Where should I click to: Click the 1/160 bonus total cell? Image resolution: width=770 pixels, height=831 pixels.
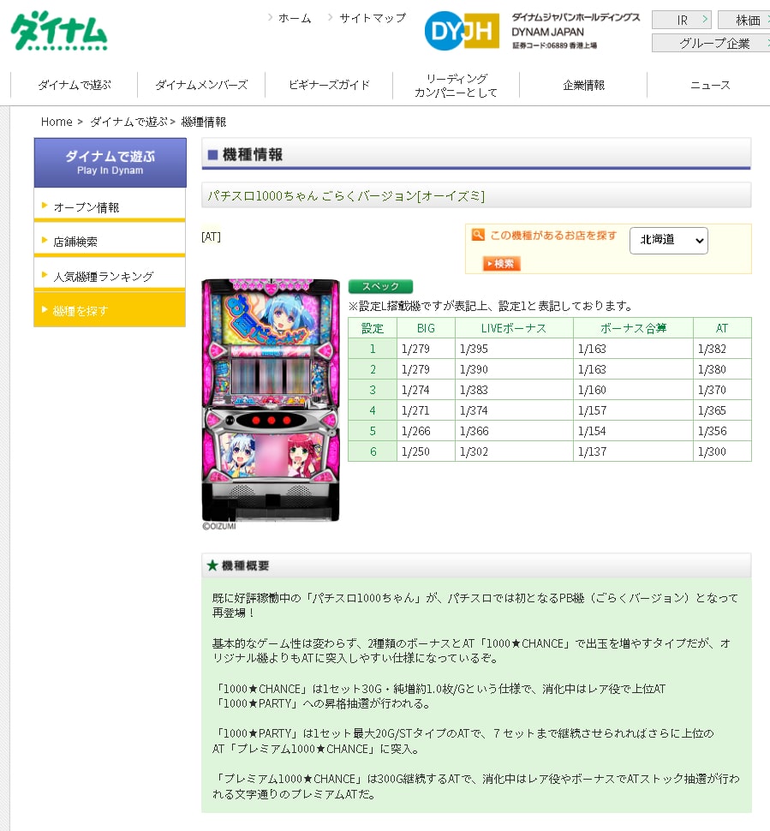[x=633, y=390]
